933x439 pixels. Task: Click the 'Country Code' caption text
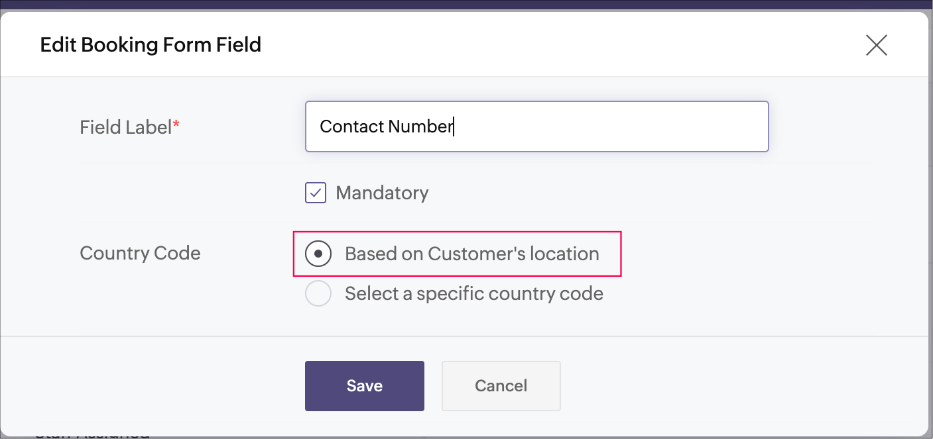[140, 254]
